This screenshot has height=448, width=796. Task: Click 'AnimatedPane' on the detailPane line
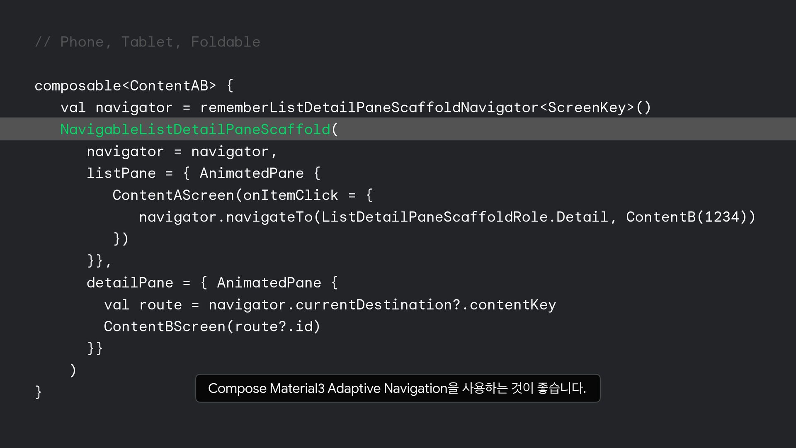(269, 282)
